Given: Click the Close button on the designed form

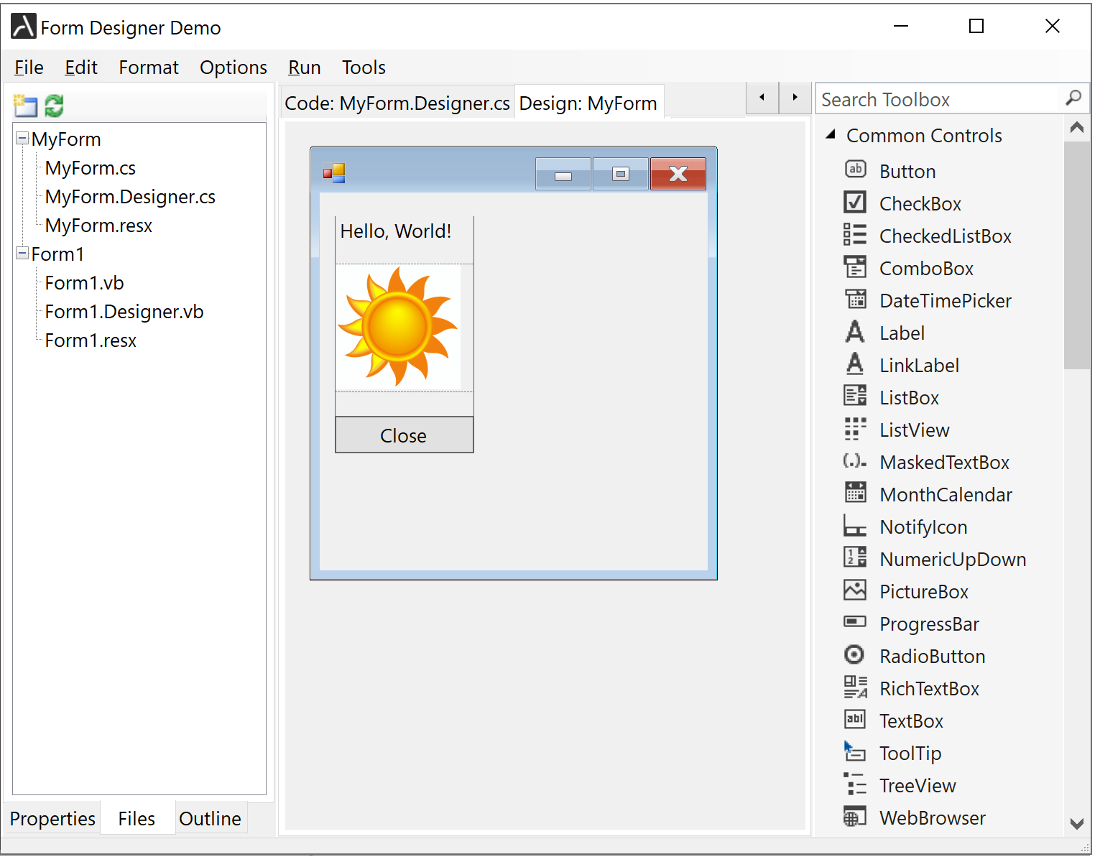Looking at the screenshot, I should [x=404, y=435].
